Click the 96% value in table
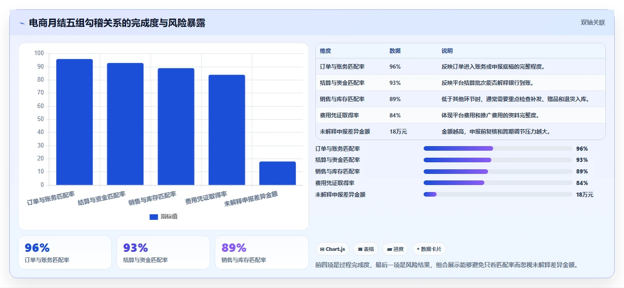The height and width of the screenshot is (288, 624). (395, 67)
